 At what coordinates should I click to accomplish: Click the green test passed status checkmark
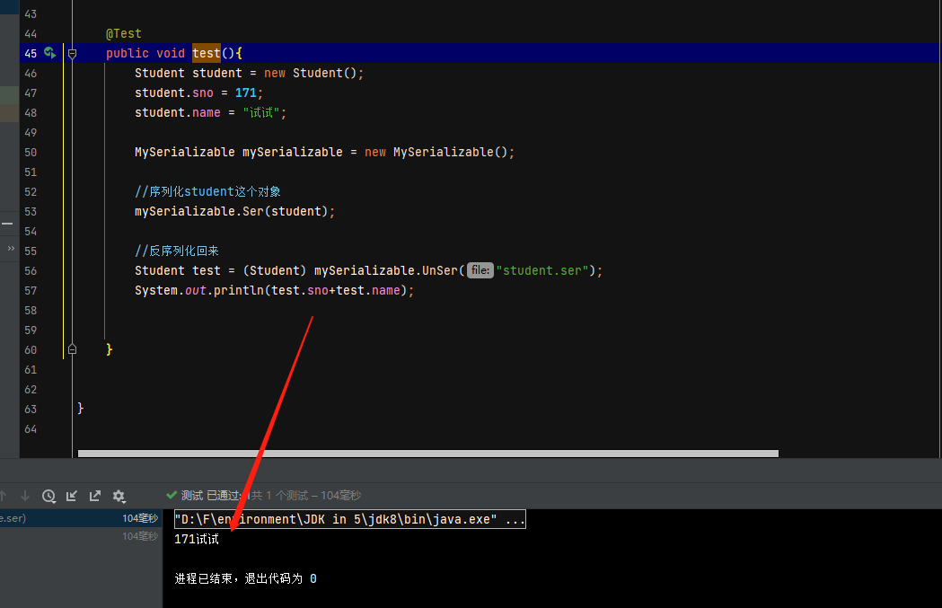point(172,496)
